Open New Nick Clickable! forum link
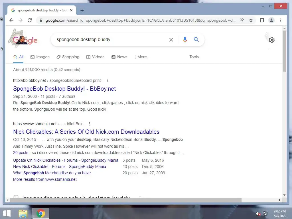Image resolution: width=292 pixels, height=219 pixels. pyautogui.click(x=60, y=167)
